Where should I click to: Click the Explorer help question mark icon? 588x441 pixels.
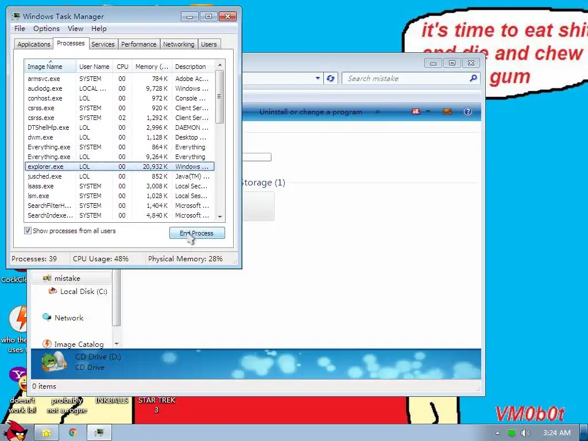coord(467,111)
